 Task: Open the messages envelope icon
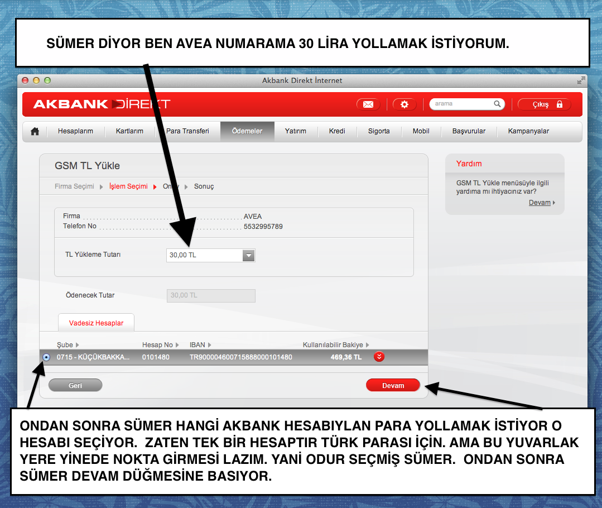point(368,104)
